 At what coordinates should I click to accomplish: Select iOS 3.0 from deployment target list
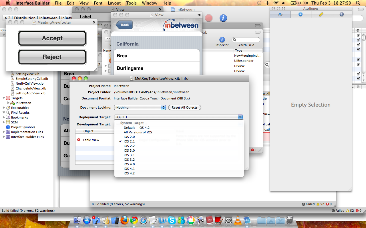pyautogui.click(x=129, y=150)
